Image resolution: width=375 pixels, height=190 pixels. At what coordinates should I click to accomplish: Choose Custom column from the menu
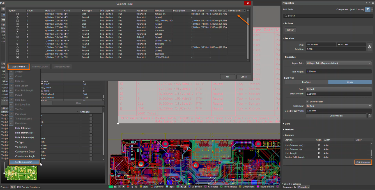(x=24, y=162)
